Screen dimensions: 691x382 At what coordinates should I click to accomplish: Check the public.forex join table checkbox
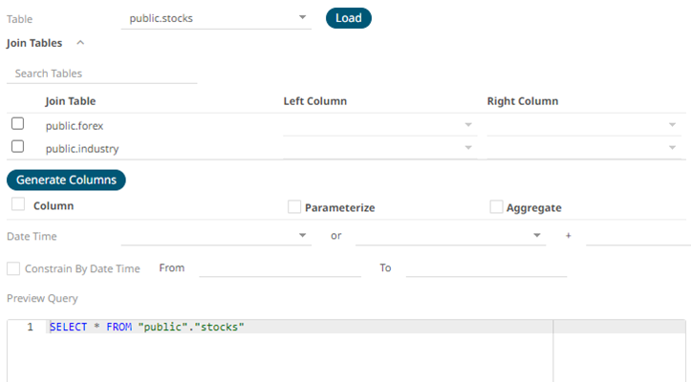point(17,124)
